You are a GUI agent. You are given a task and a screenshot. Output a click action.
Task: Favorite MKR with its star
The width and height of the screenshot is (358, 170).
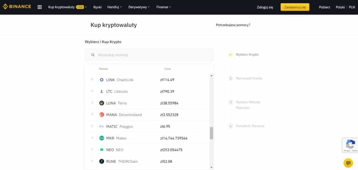click(92, 137)
